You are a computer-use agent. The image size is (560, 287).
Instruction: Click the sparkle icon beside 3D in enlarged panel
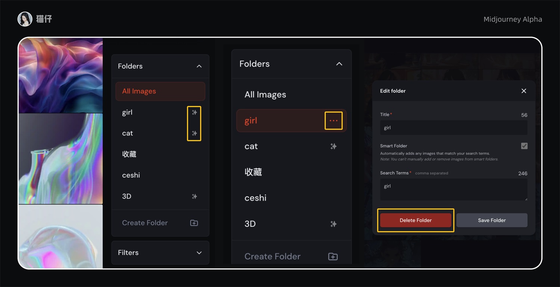click(x=333, y=224)
